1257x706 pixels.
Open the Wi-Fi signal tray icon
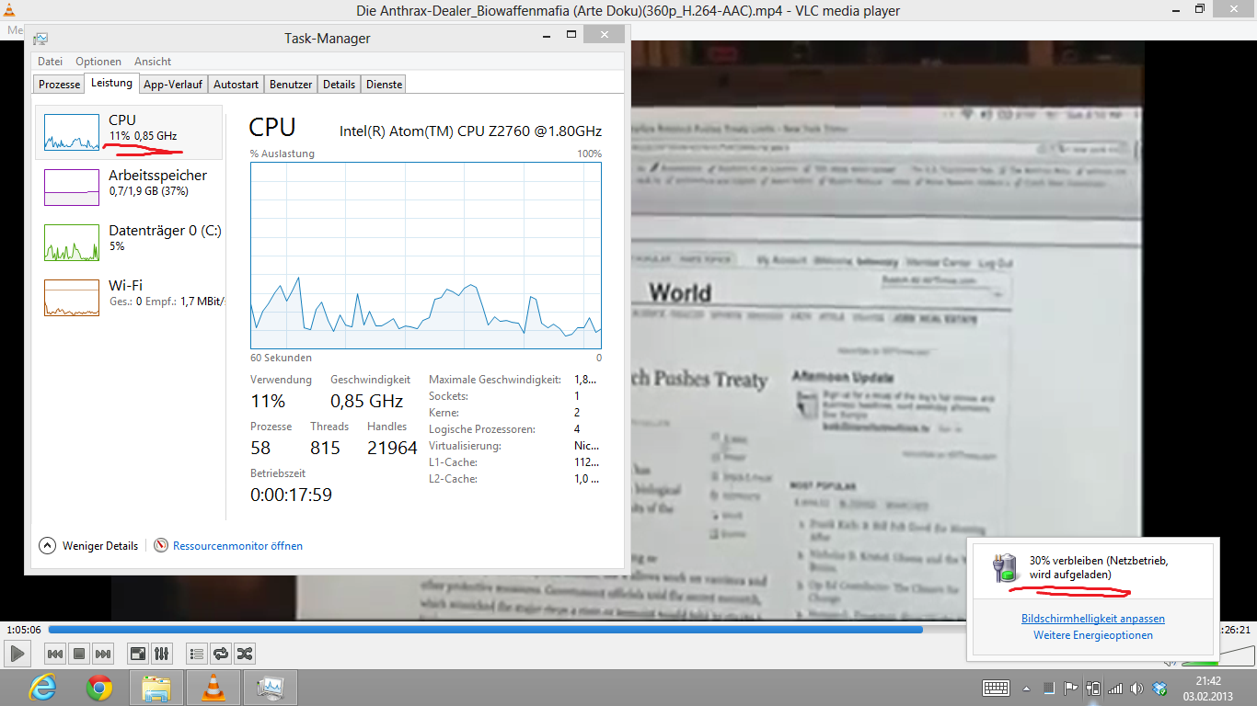point(1115,688)
